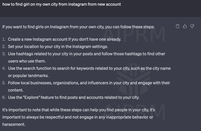The image size is (201, 131).
Task: Click the line 'users who use them.'
Action: click(x=27, y=61)
